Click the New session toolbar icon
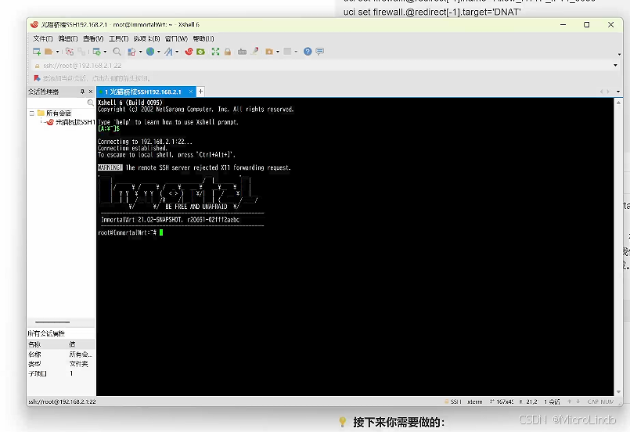This screenshot has width=630, height=432. (37, 52)
